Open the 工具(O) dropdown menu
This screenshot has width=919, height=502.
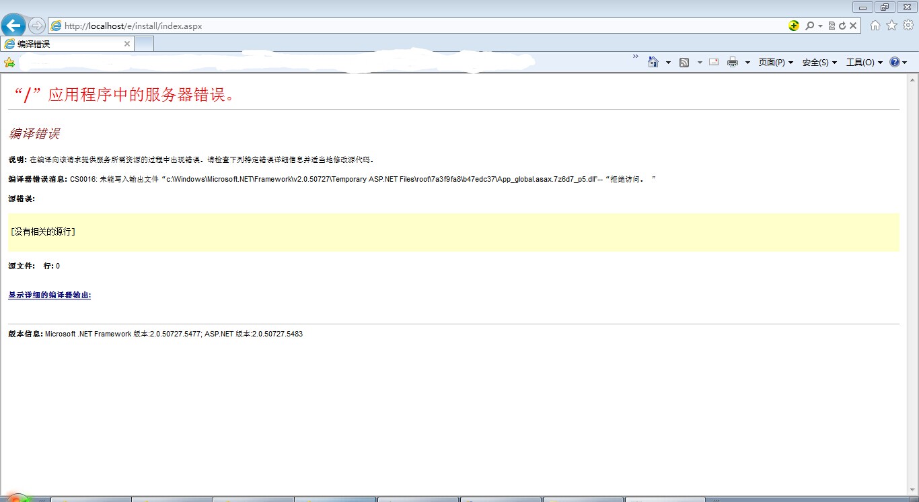coord(864,62)
